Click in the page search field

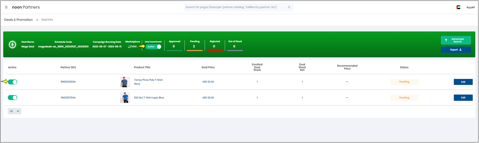click(235, 7)
